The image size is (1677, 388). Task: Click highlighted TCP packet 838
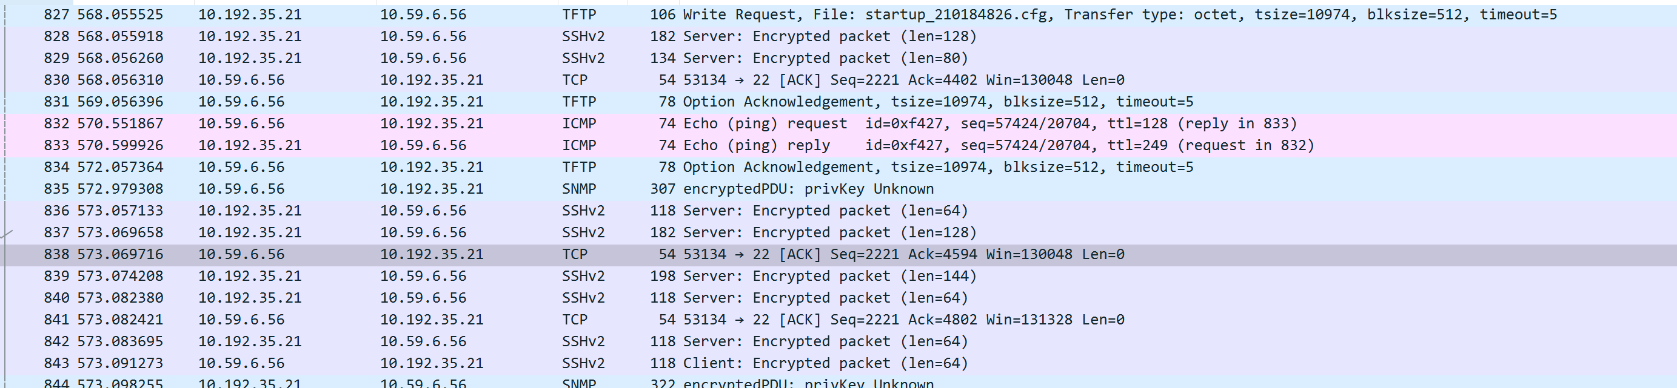tap(782, 254)
